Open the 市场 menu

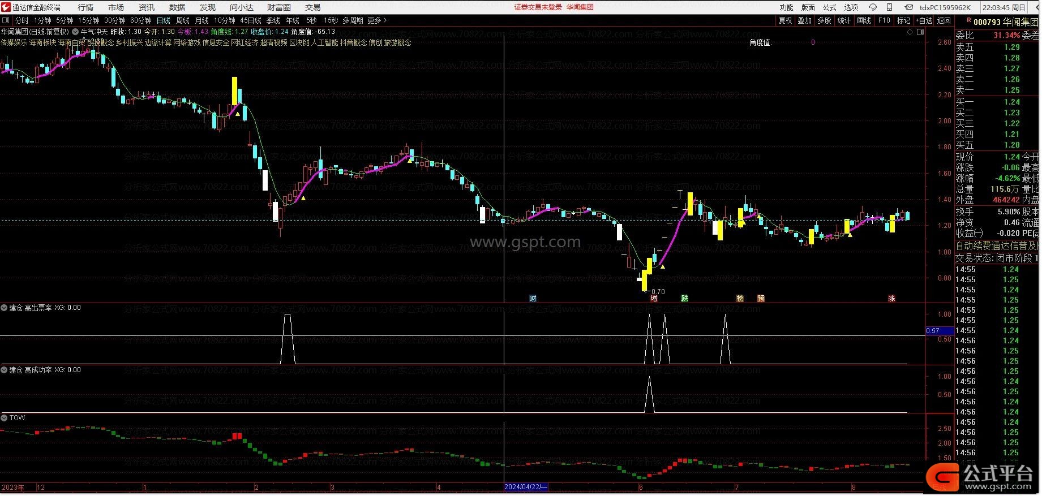(116, 7)
